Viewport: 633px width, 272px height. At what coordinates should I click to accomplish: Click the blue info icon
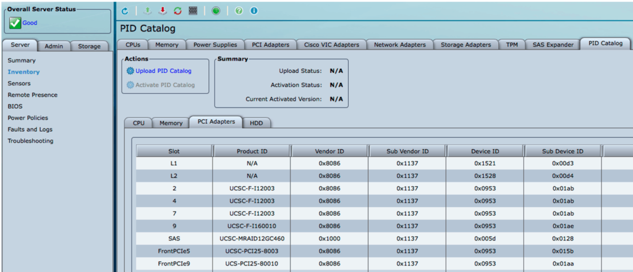pyautogui.click(x=253, y=11)
